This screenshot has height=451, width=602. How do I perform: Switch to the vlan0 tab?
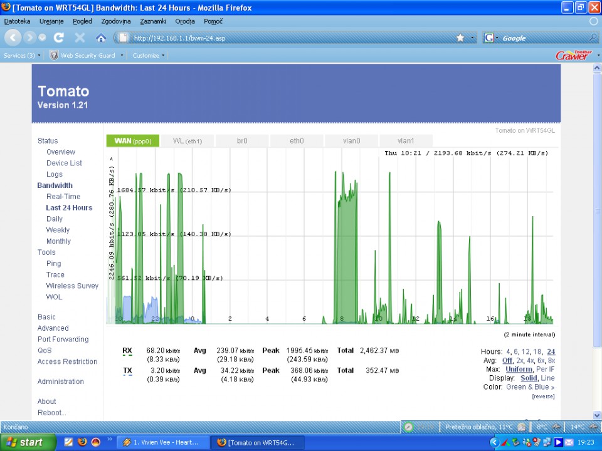point(351,141)
